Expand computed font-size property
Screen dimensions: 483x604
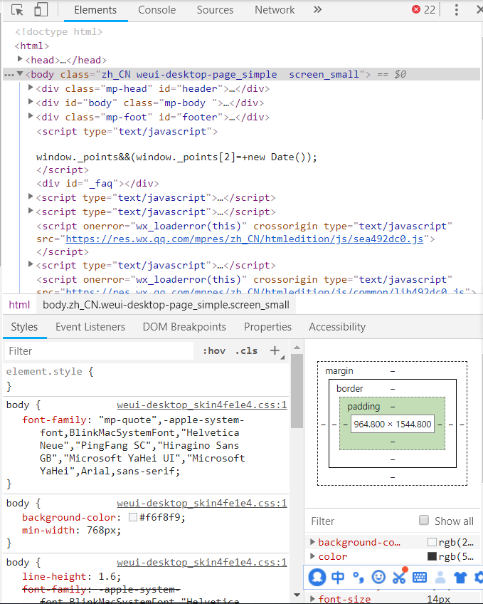tap(313, 598)
